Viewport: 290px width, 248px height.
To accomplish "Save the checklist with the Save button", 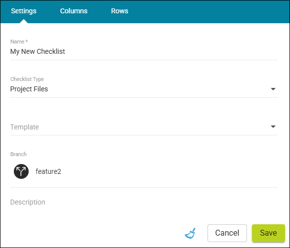I will click(x=268, y=233).
